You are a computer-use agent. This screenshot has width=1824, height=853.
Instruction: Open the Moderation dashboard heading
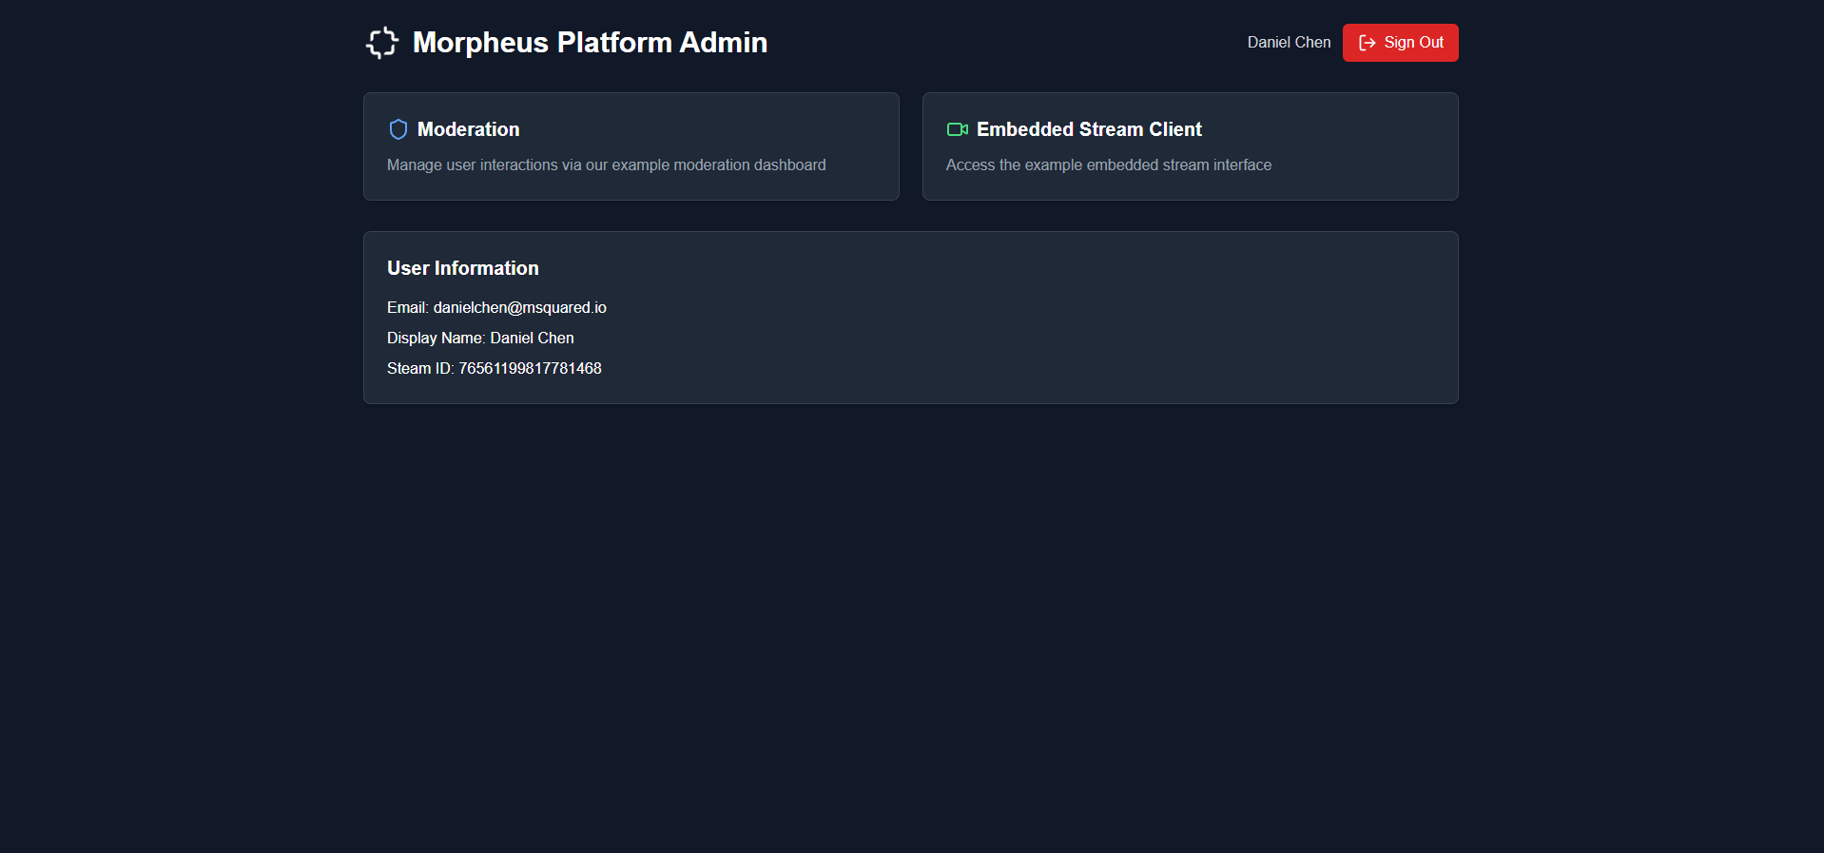[468, 129]
